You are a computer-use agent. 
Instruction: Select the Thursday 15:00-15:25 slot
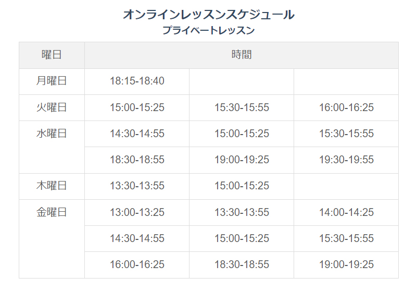tap(242, 186)
